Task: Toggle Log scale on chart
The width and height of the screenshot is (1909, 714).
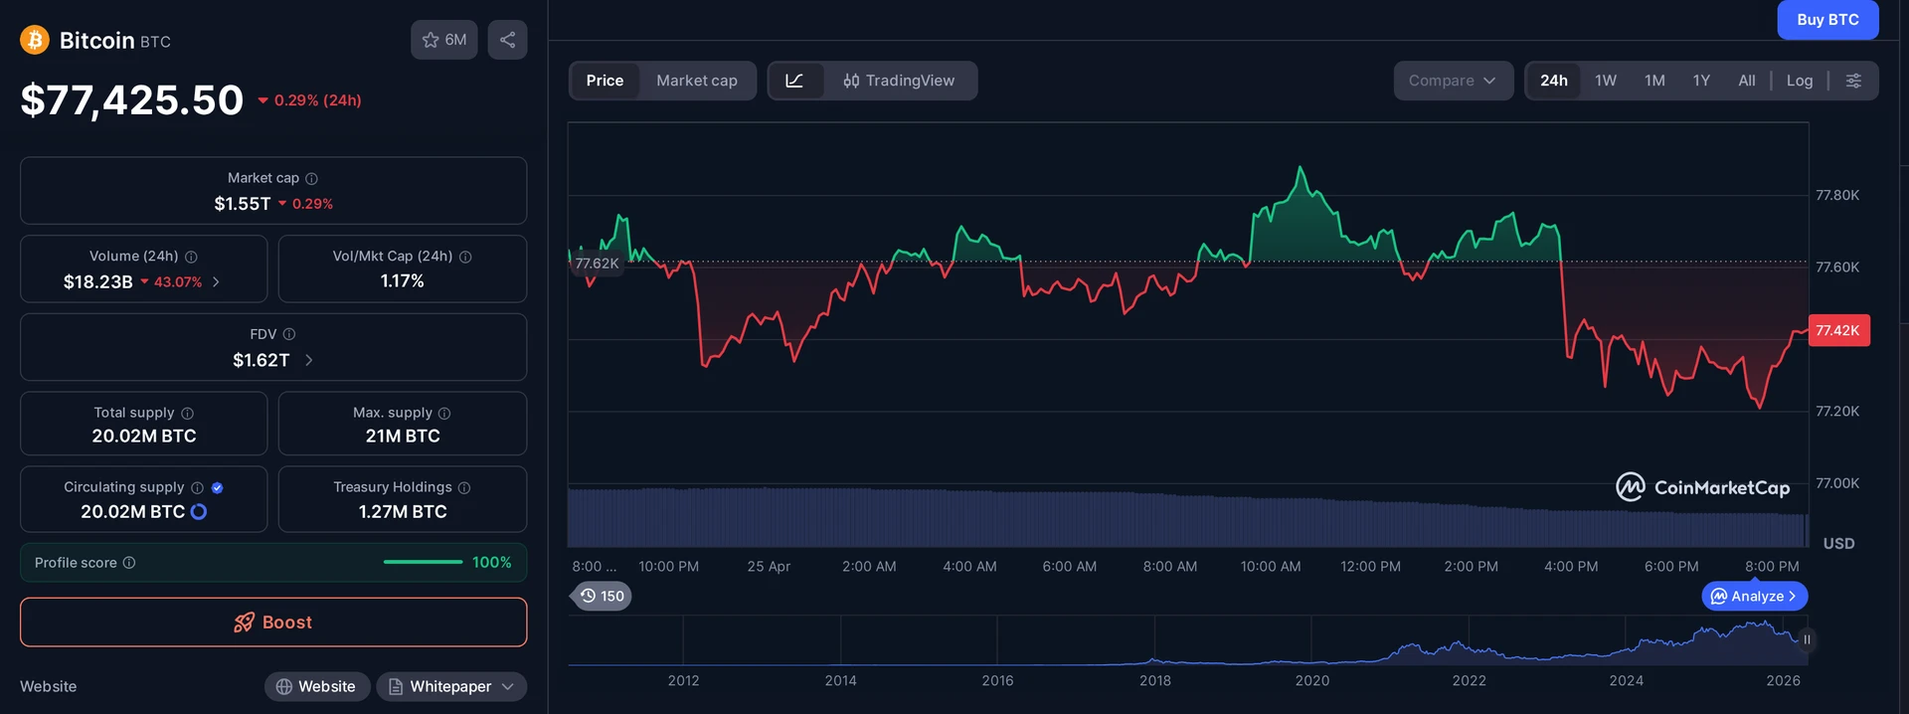Action: tap(1800, 81)
